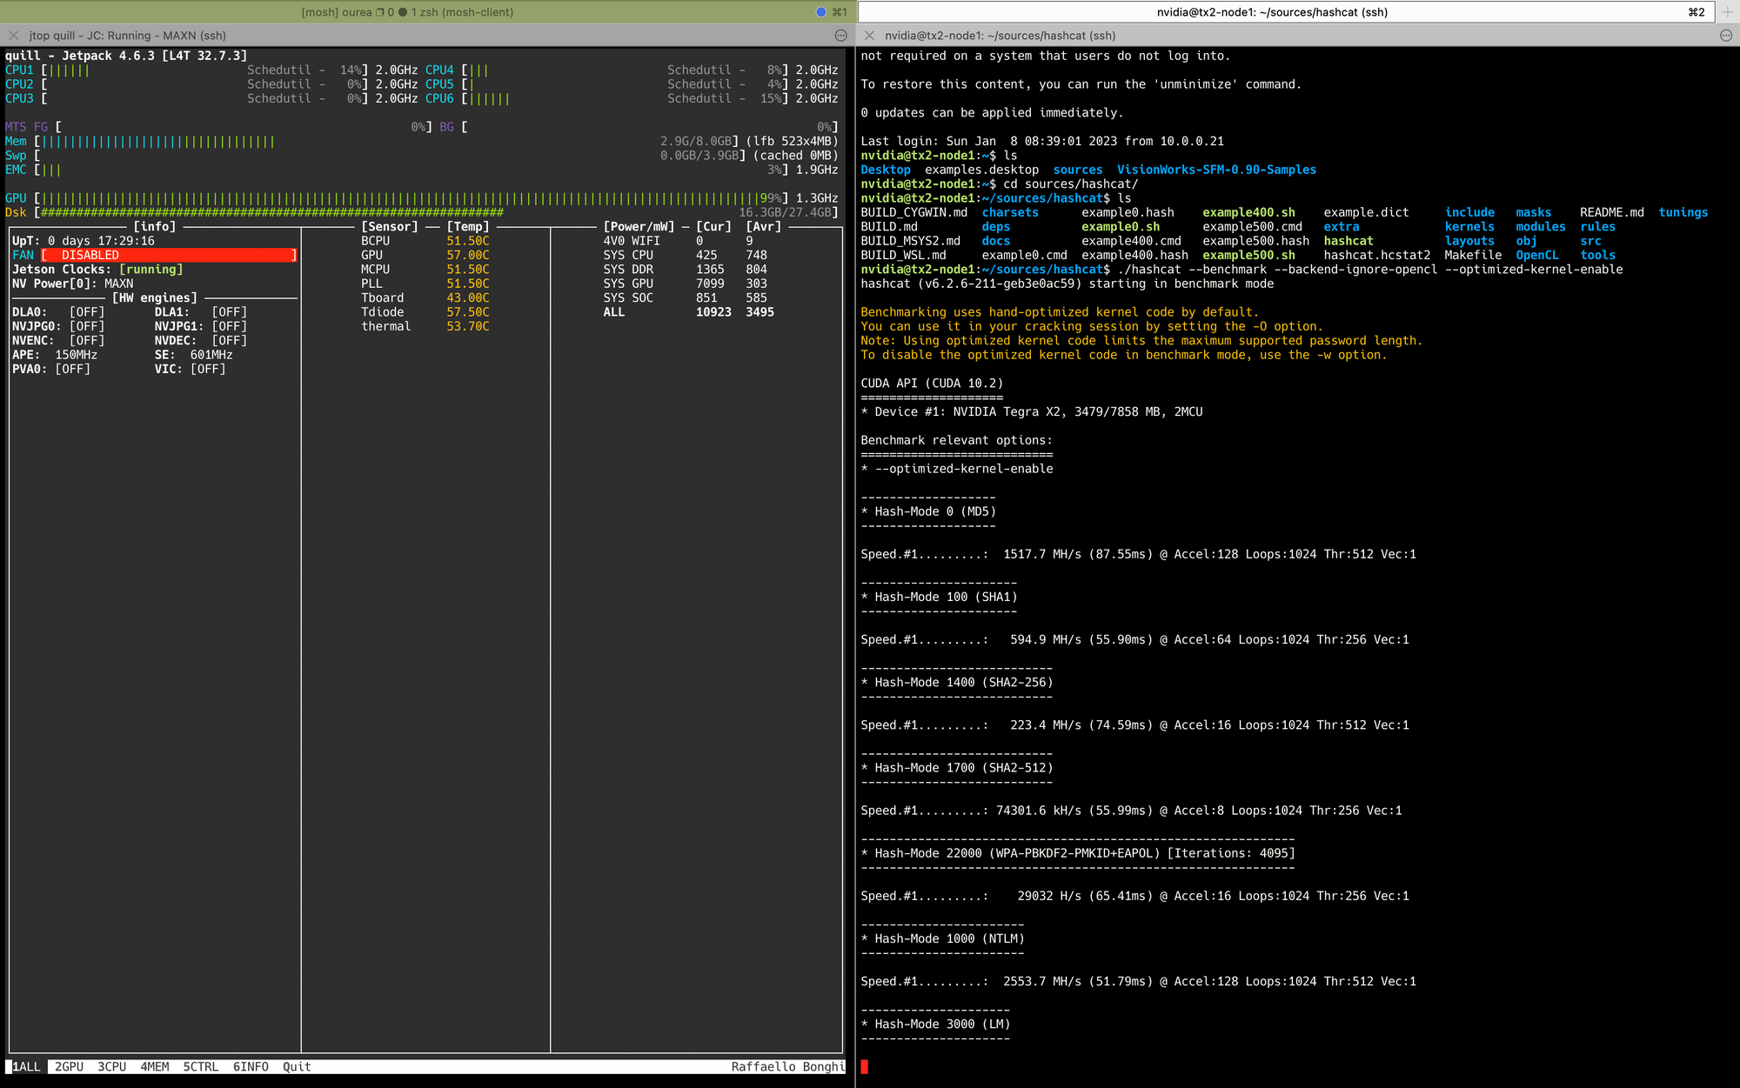The image size is (1740, 1088).
Task: Click the 74301.6 kH/s speed line
Action: [x=1131, y=811]
